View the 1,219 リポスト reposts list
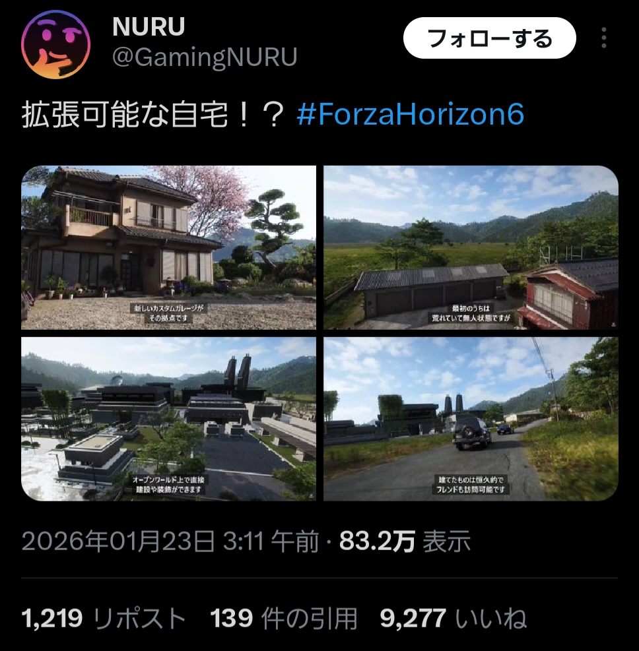Viewport: 639px width, 651px height. click(x=103, y=619)
